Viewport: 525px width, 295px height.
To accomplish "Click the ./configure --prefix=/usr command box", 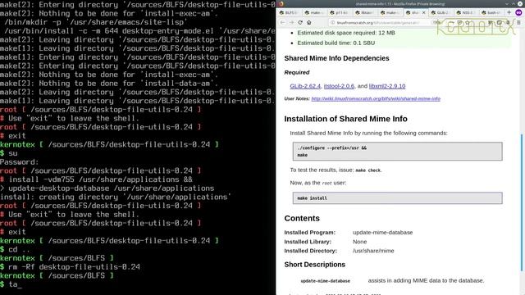I will [397, 151].
